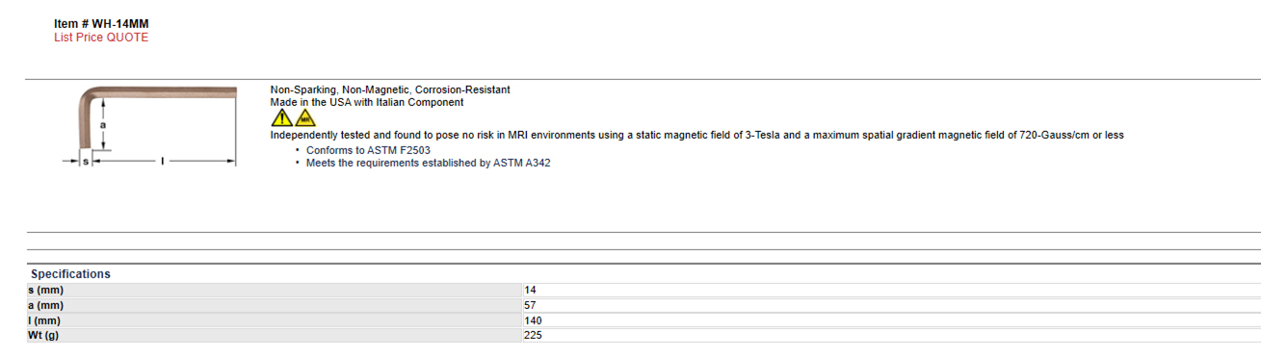Click the MRI environments independently tested sentence
1261x358 pixels.
coord(696,135)
